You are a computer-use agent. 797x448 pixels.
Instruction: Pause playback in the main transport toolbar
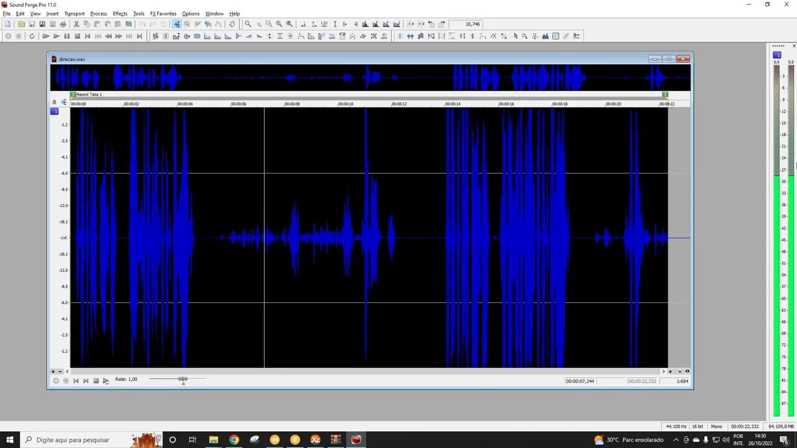67,36
